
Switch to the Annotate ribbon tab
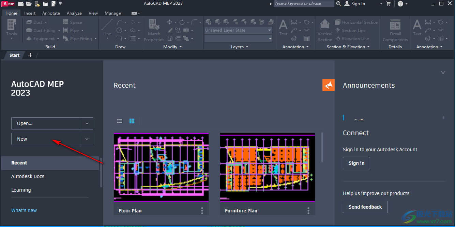coord(51,13)
